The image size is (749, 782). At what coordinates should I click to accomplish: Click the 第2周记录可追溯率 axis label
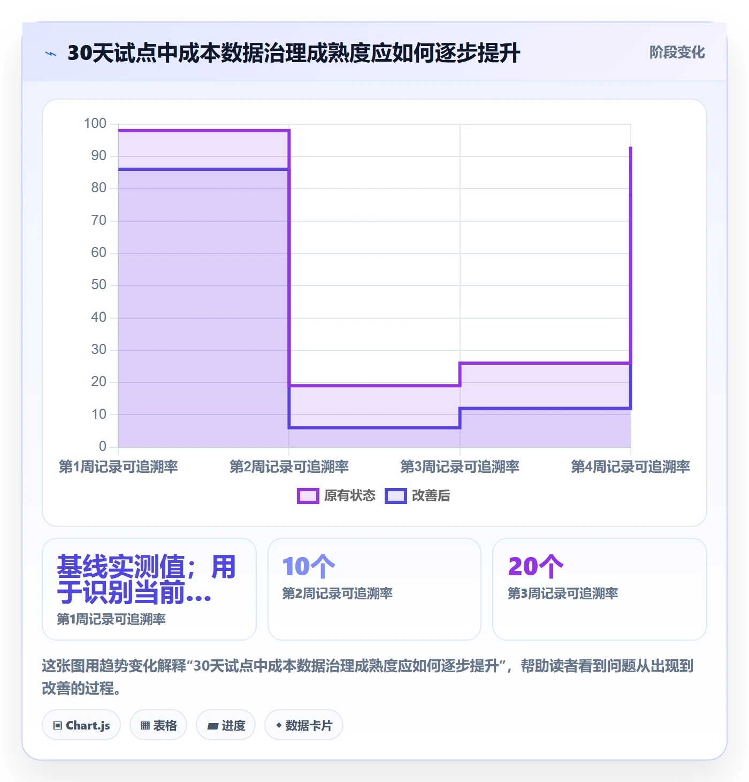click(x=289, y=467)
